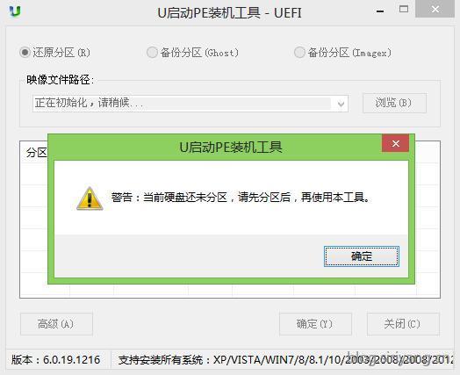
Task: Confirm the warning with 确定 button
Action: [362, 256]
